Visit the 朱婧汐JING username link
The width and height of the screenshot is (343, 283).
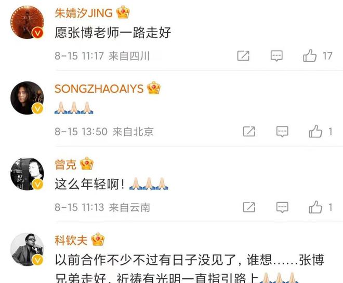click(84, 13)
